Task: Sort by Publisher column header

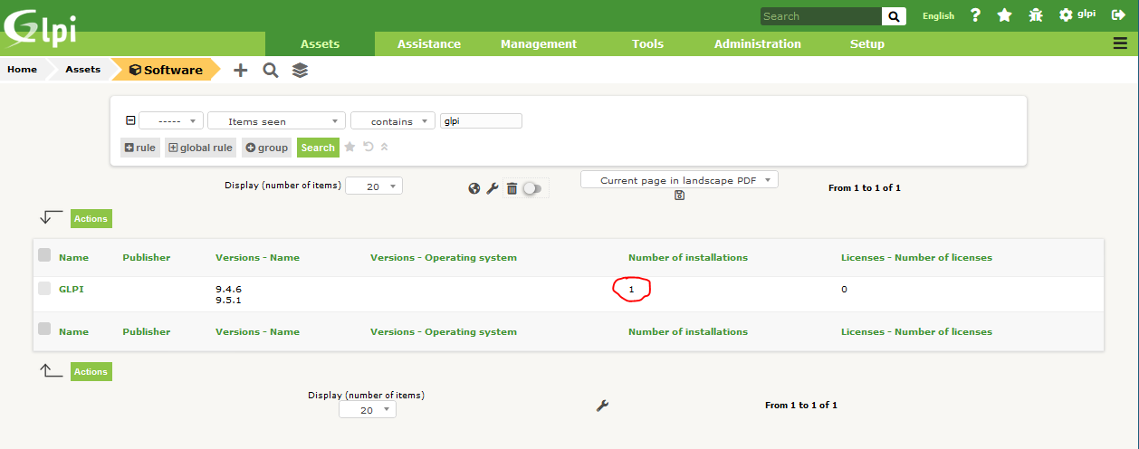Action: 147,257
